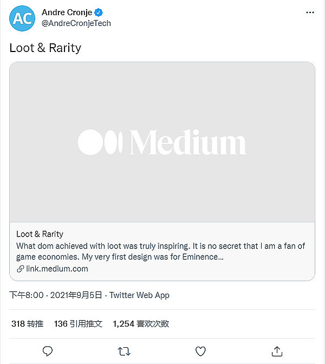Screen dimensions: 325x364
Task: Click the share upload icon
Action: pyautogui.click(x=277, y=351)
